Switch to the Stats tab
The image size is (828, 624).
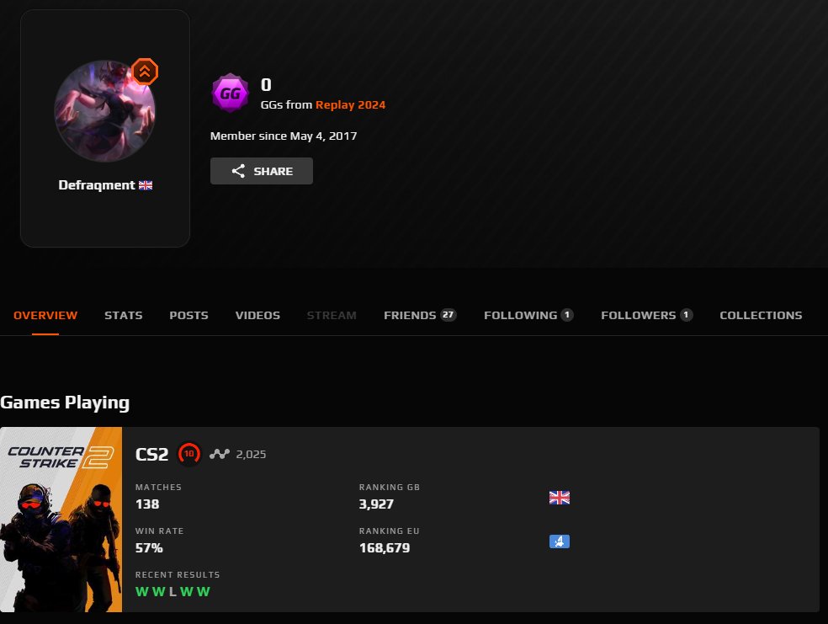coord(124,316)
